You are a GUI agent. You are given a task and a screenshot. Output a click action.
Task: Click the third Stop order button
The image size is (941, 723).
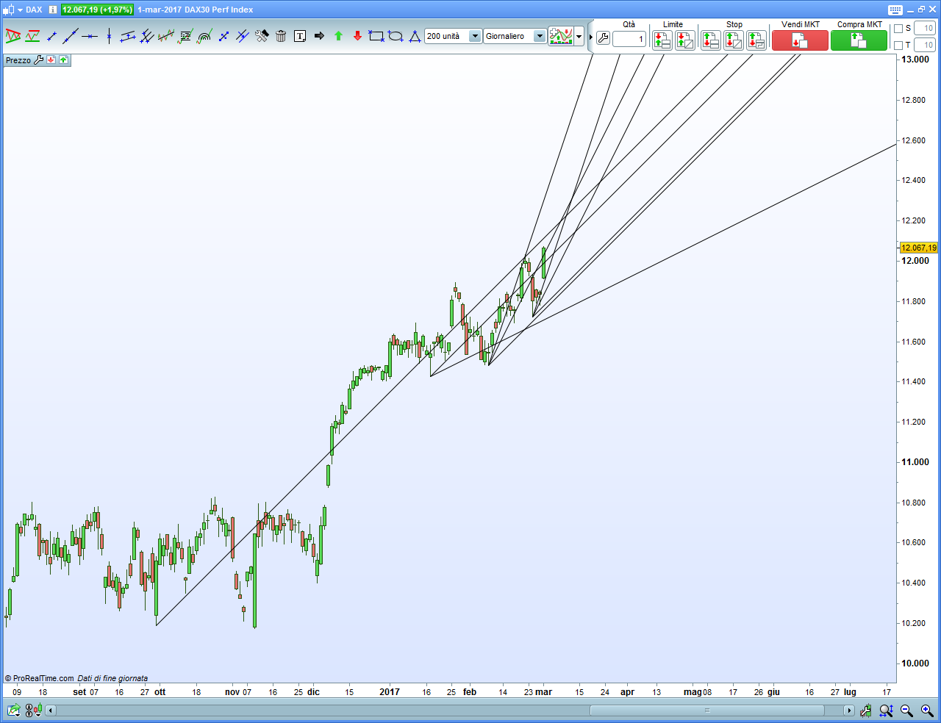click(756, 40)
